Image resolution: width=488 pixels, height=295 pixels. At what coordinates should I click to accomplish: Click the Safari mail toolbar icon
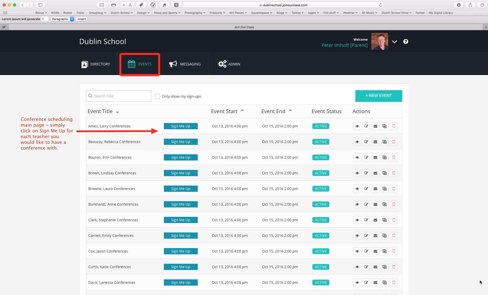[102, 5]
